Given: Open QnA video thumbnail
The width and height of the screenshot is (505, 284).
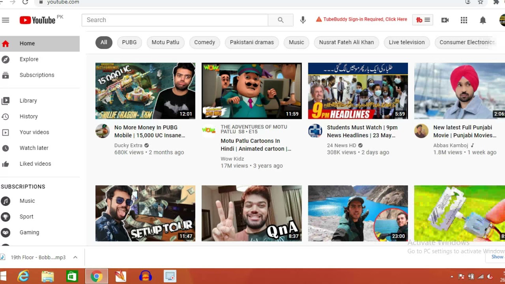Looking at the screenshot, I should 252,213.
